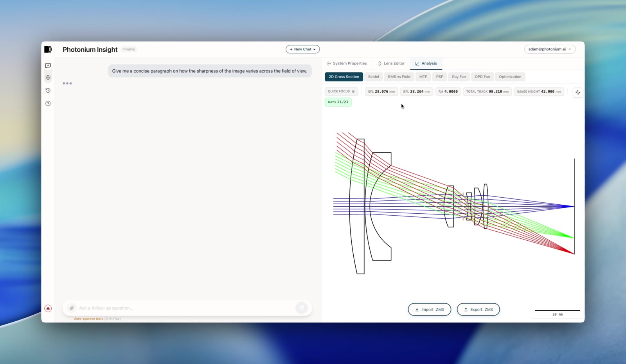This screenshot has width=626, height=364.
Task: Open the adam@photonium.ai account dropdown
Action: click(x=550, y=49)
